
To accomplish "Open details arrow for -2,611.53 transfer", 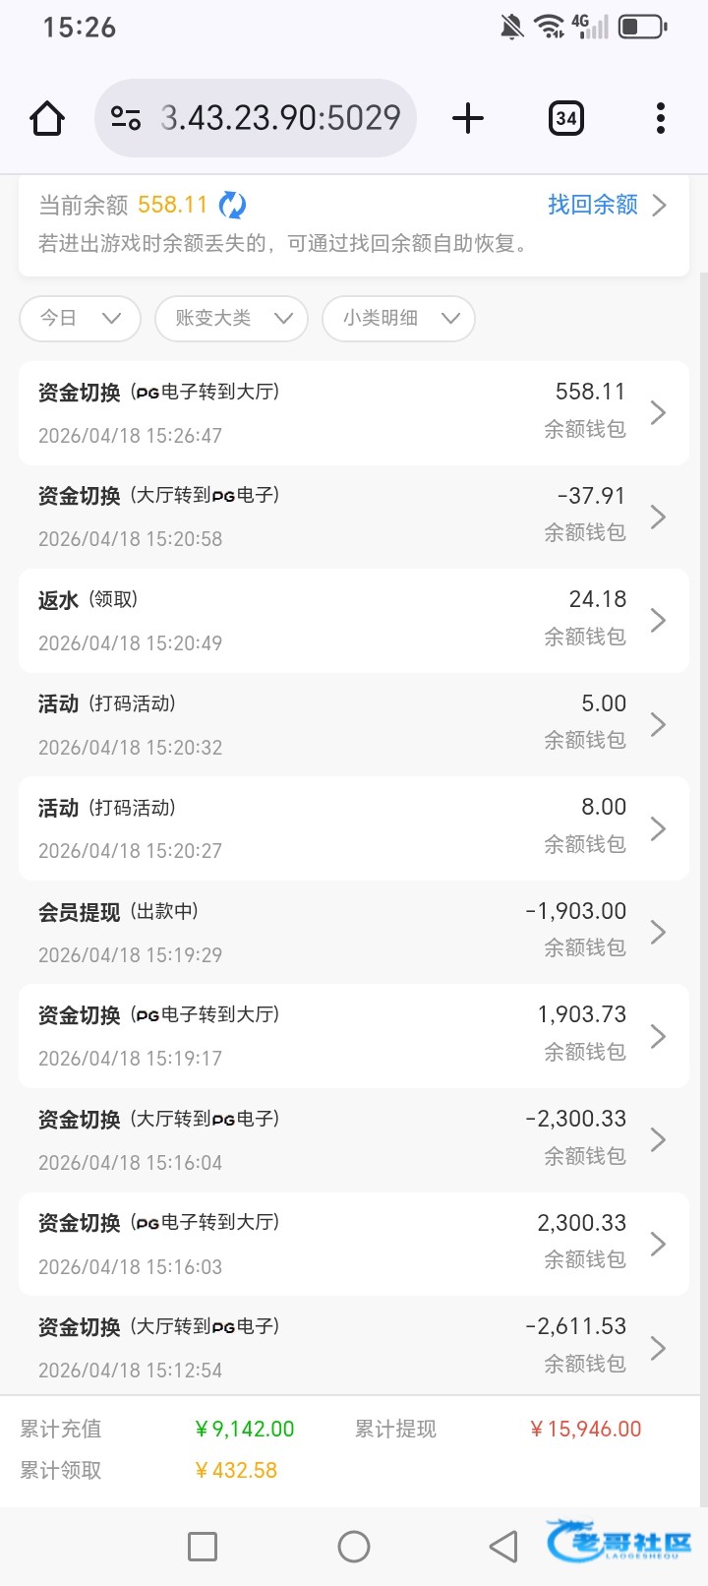I will [x=658, y=1348].
